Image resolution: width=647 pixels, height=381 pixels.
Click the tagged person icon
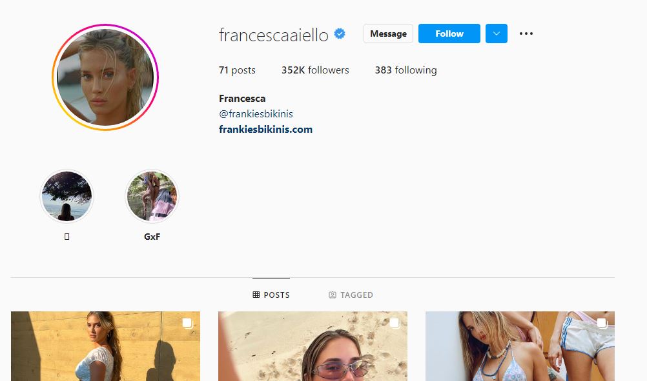(x=332, y=295)
